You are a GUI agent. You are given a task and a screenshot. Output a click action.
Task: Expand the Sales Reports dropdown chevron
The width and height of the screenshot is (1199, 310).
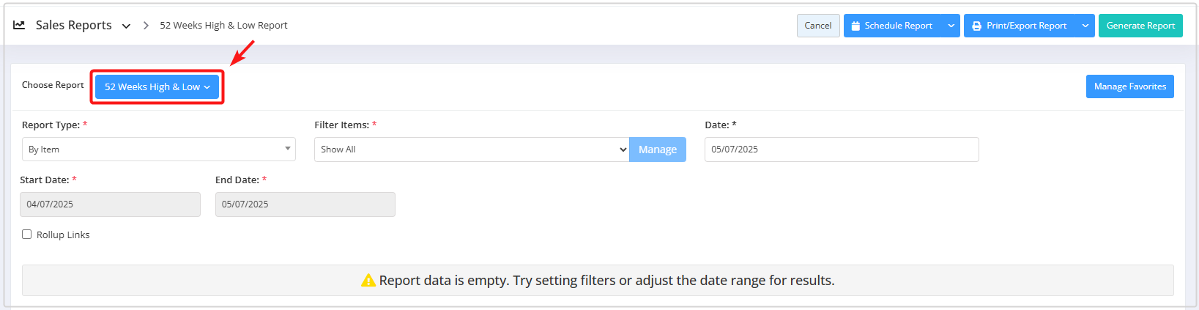point(126,26)
